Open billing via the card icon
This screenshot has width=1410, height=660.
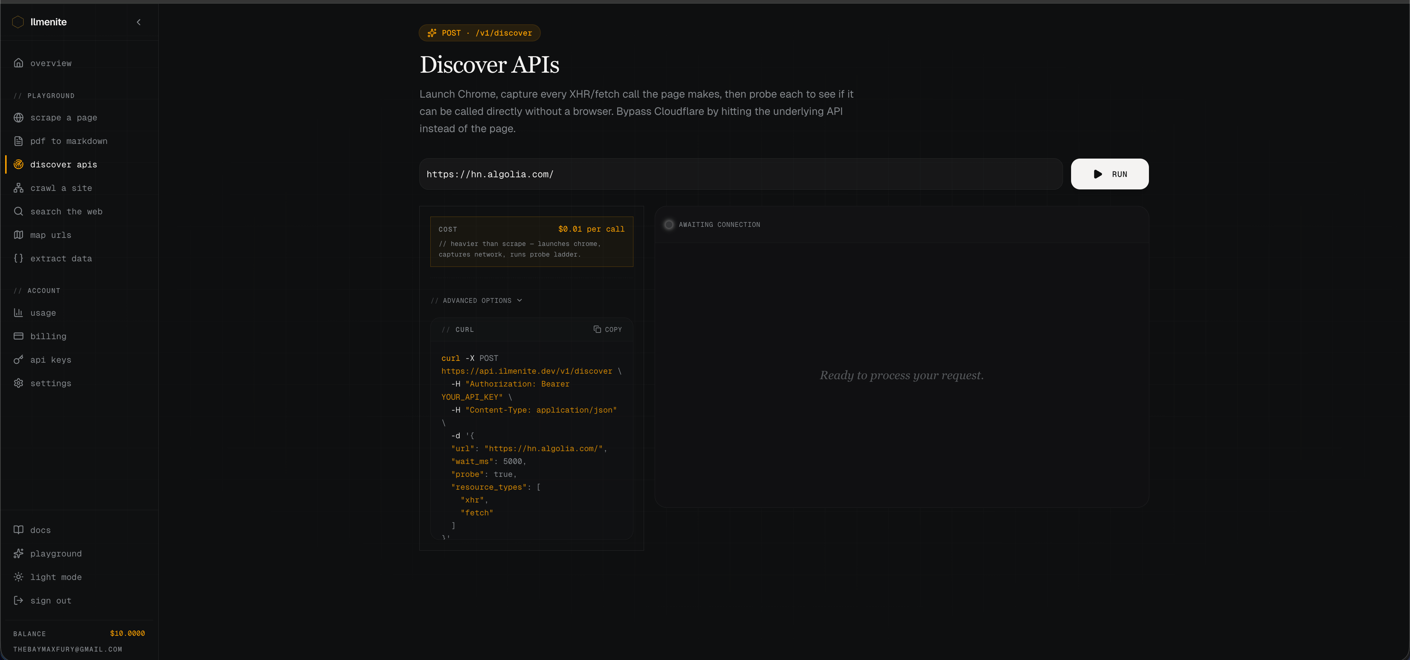(18, 336)
